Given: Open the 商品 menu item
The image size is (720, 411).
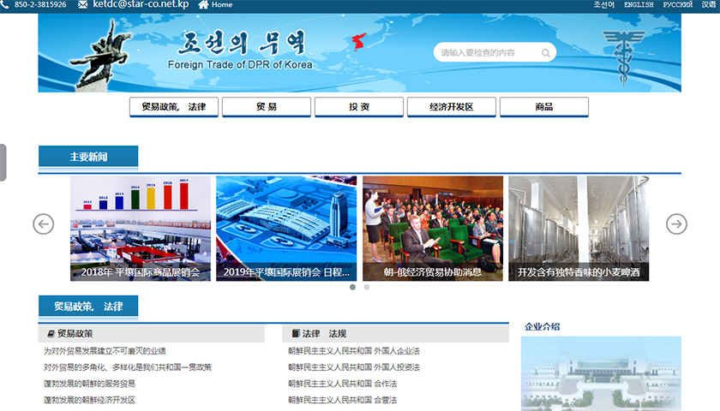Looking at the screenshot, I should 544,107.
